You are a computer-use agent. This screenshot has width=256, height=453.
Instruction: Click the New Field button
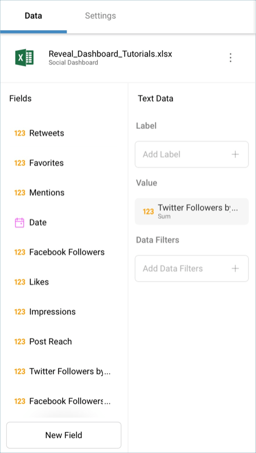[64, 435]
